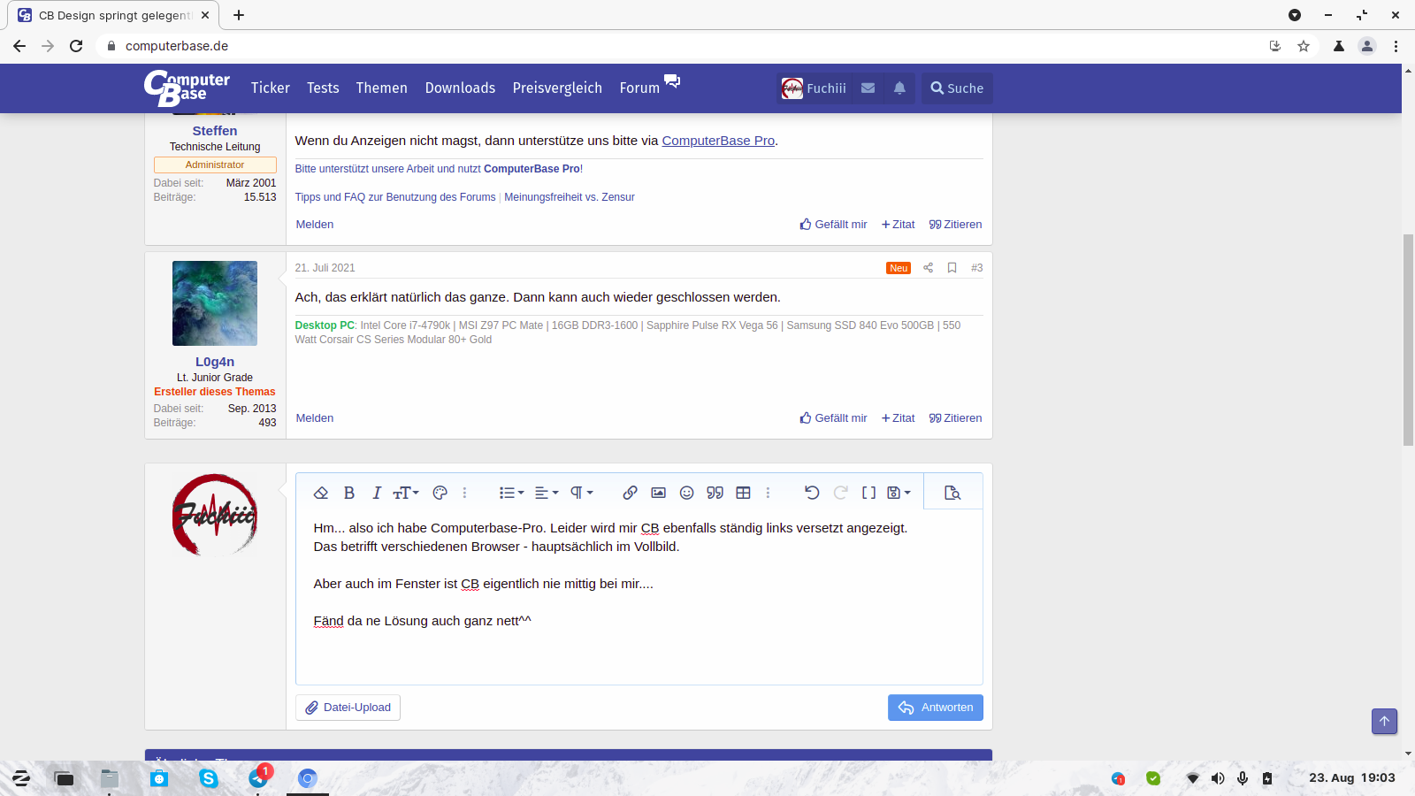Like L0g4n's post with Gefällt mir
The image size is (1415, 796).
click(x=833, y=418)
